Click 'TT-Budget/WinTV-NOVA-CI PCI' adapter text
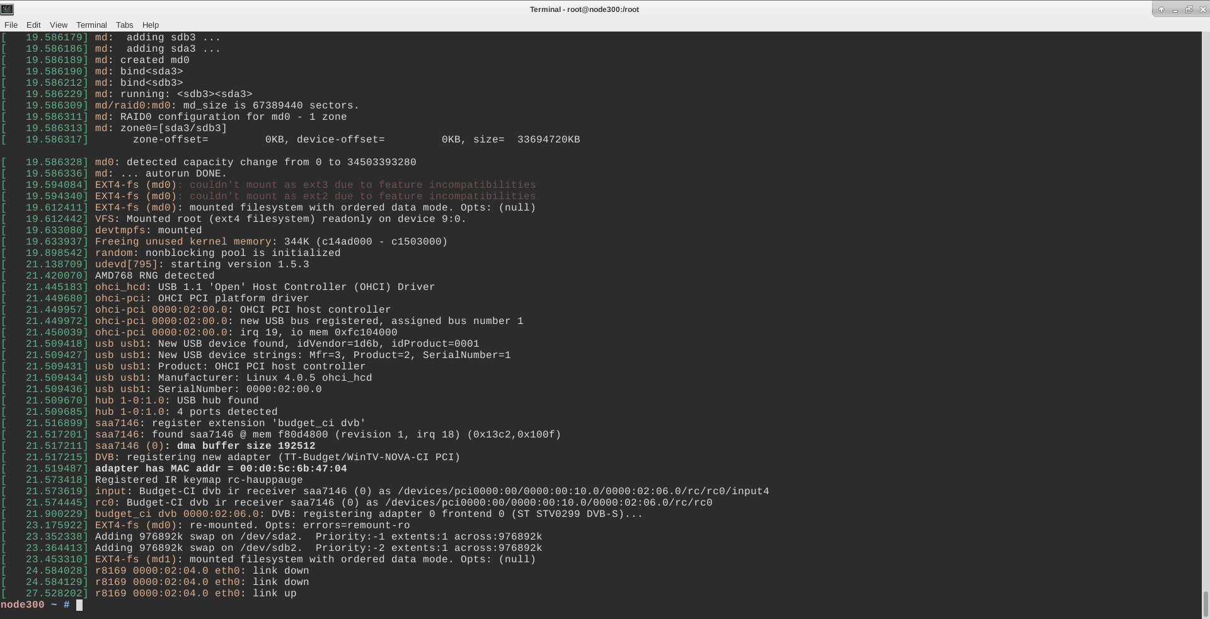The width and height of the screenshot is (1210, 619). 369,457
